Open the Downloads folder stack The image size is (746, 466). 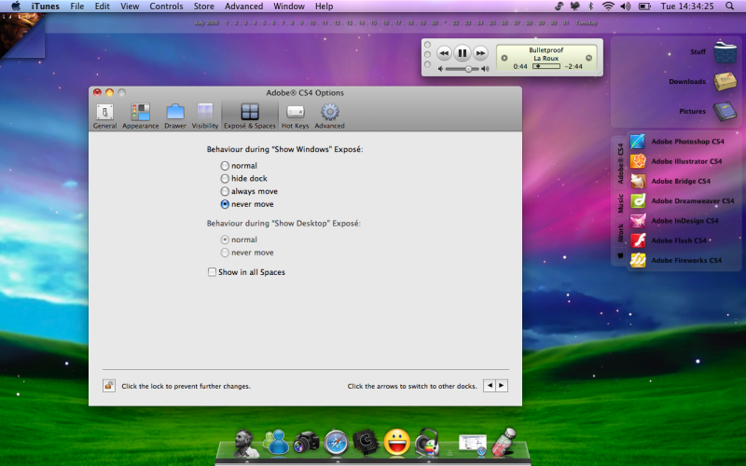(725, 82)
